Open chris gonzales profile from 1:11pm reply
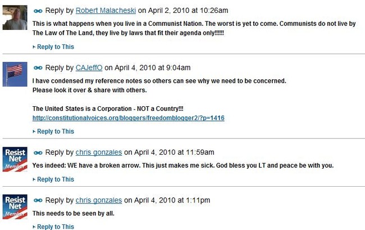Image resolution: width=365 pixels, height=230 pixels. point(99,200)
